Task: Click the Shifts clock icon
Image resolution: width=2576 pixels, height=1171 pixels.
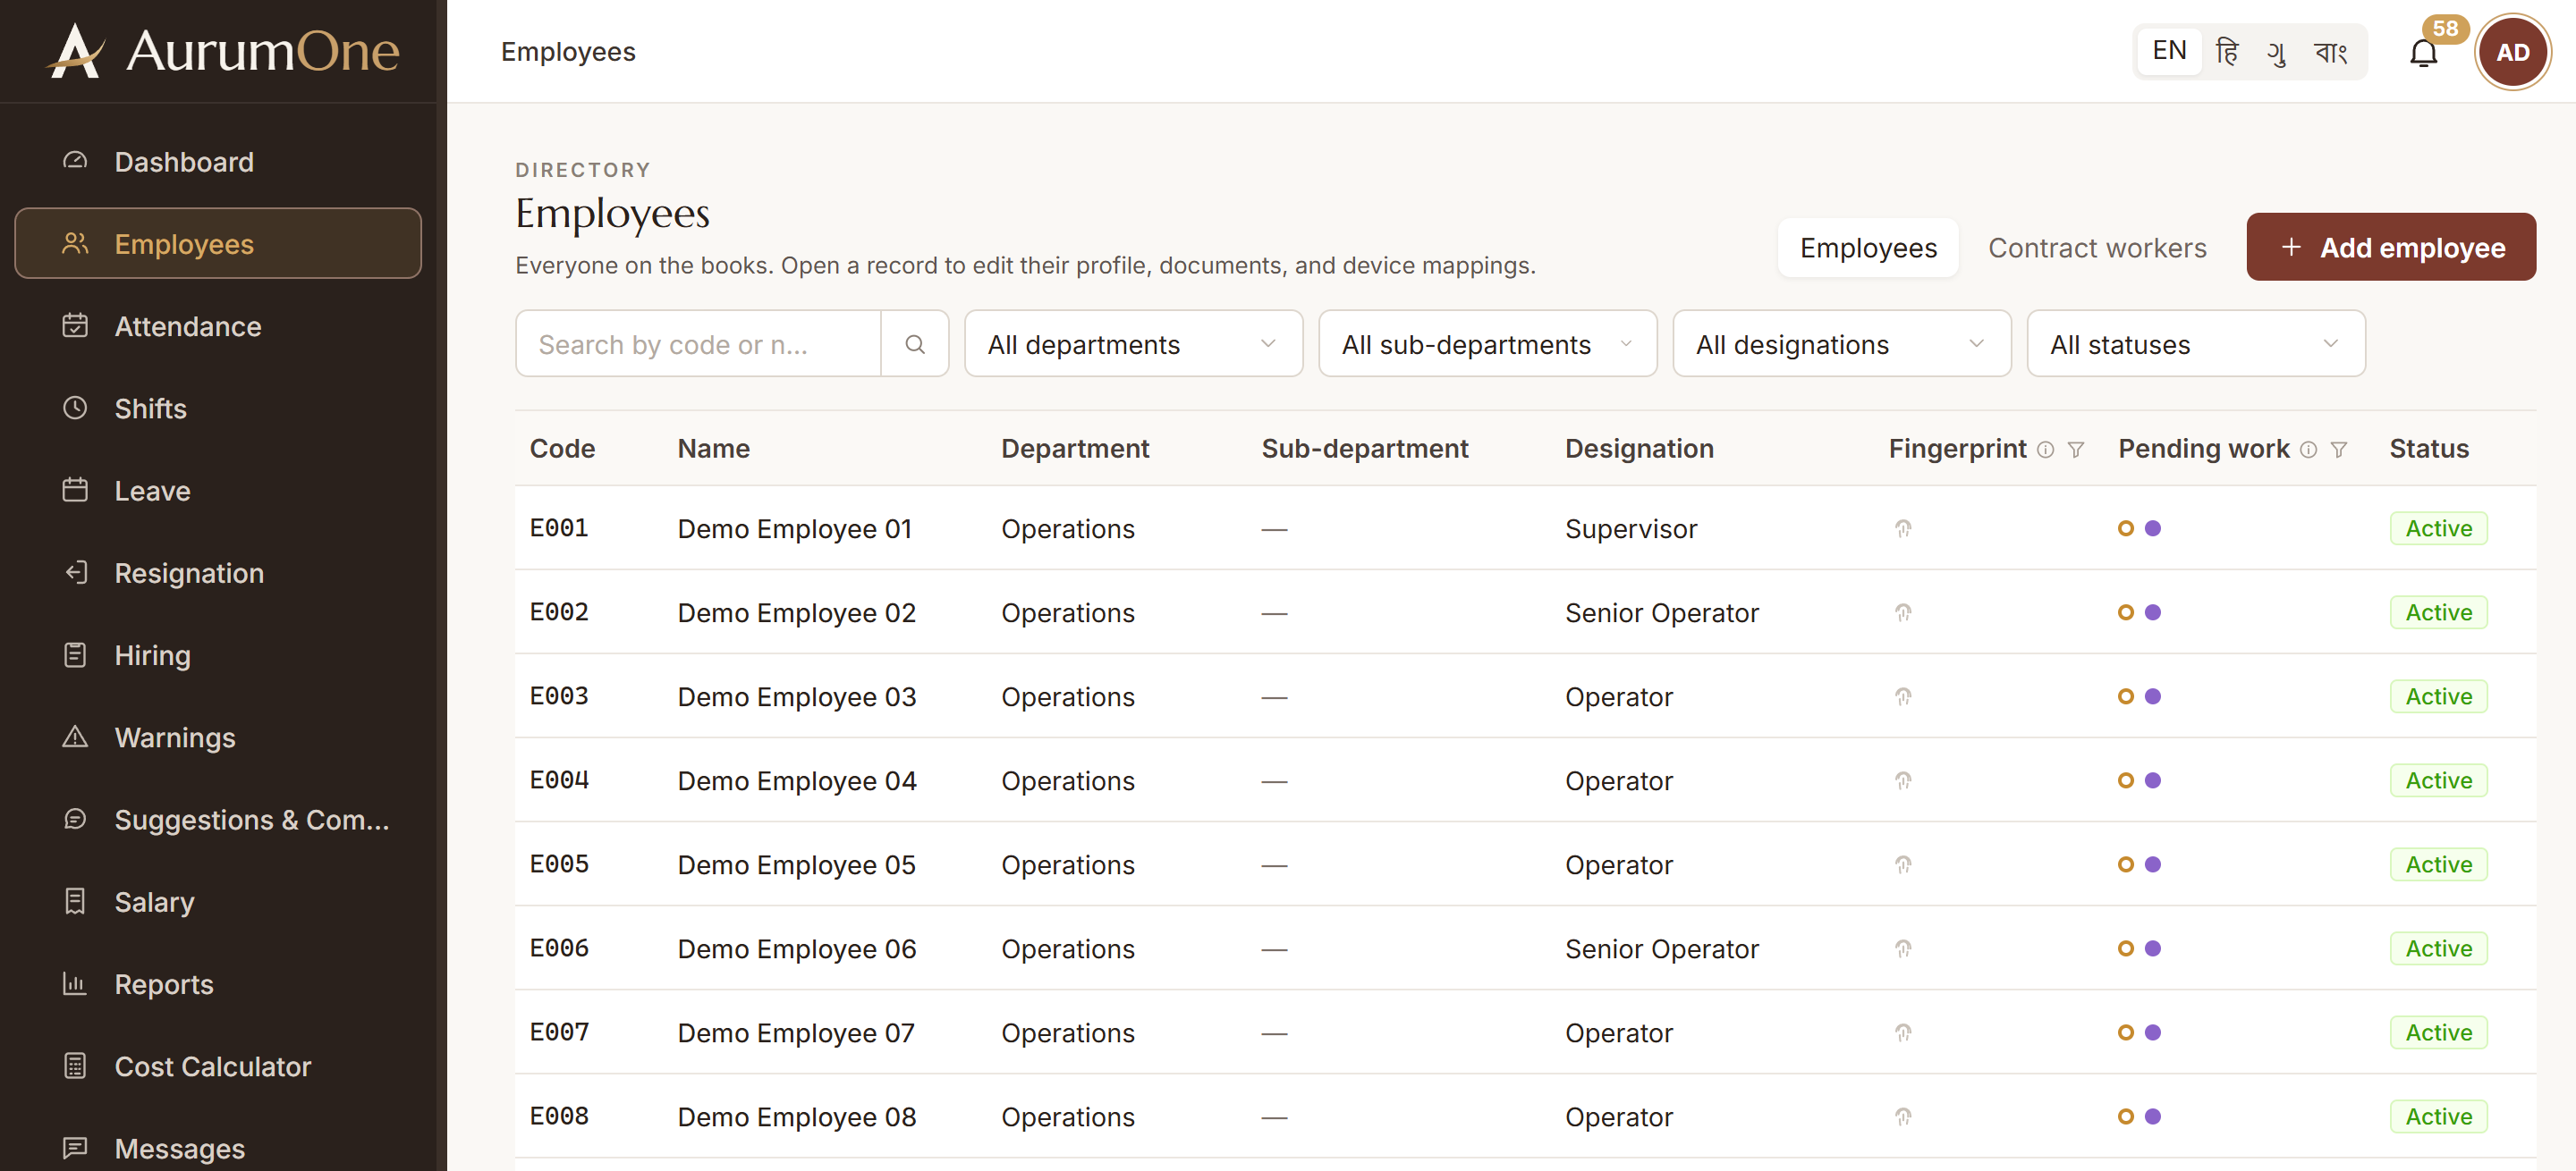Action: (75, 408)
